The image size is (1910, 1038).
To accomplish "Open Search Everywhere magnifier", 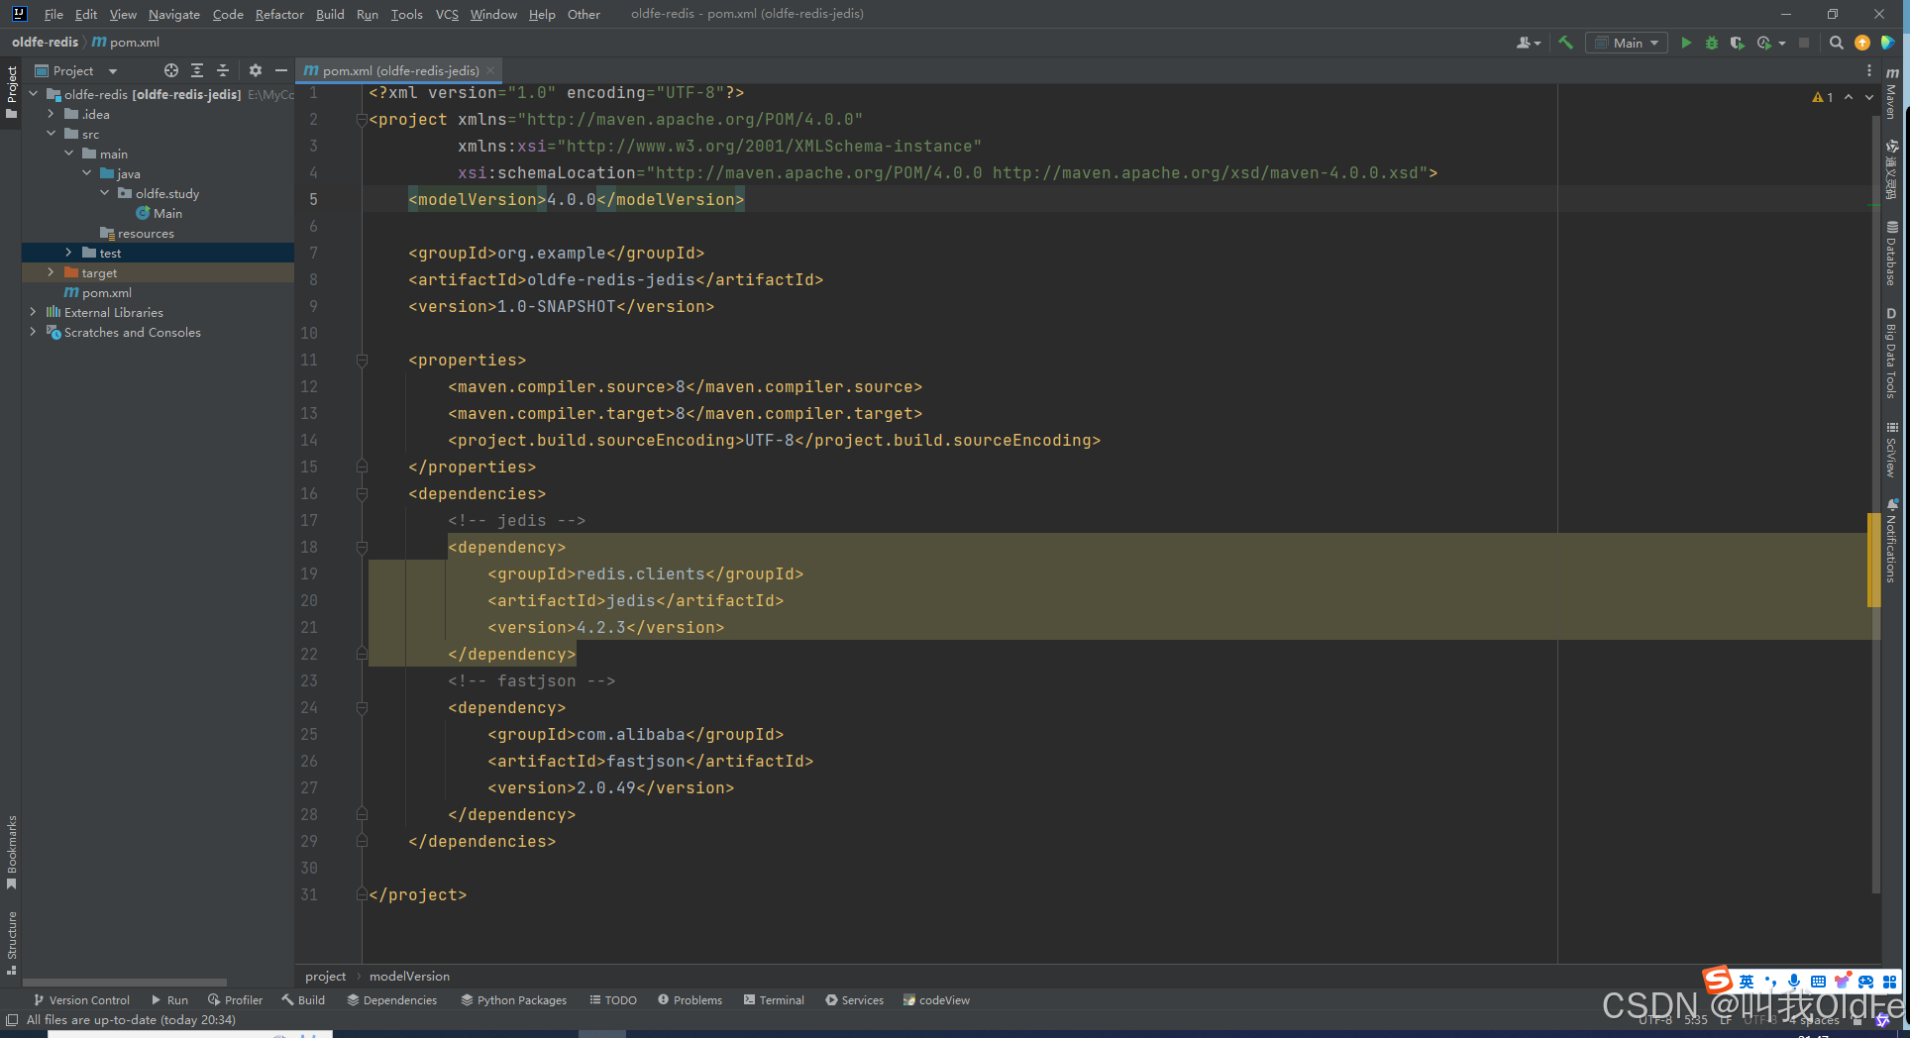I will tap(1836, 43).
